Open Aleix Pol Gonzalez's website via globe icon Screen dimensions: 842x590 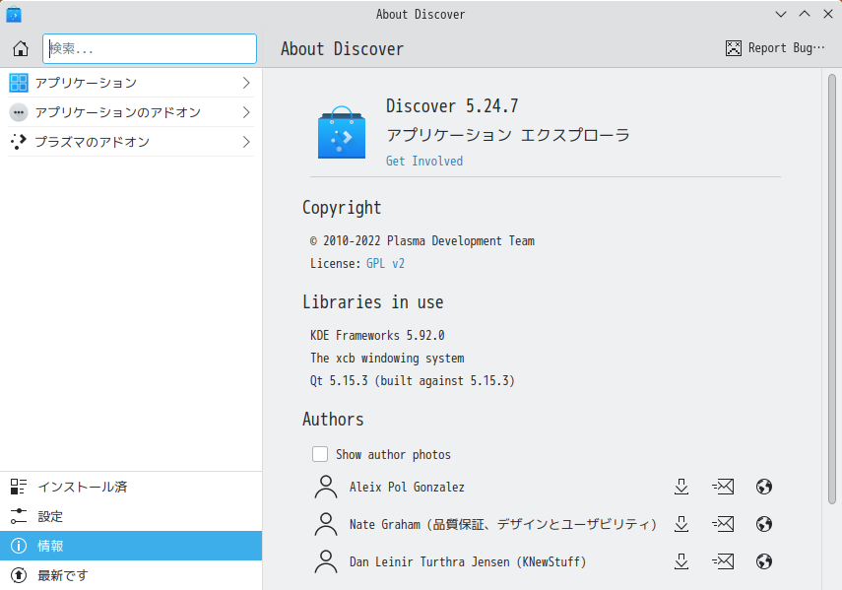pos(763,487)
